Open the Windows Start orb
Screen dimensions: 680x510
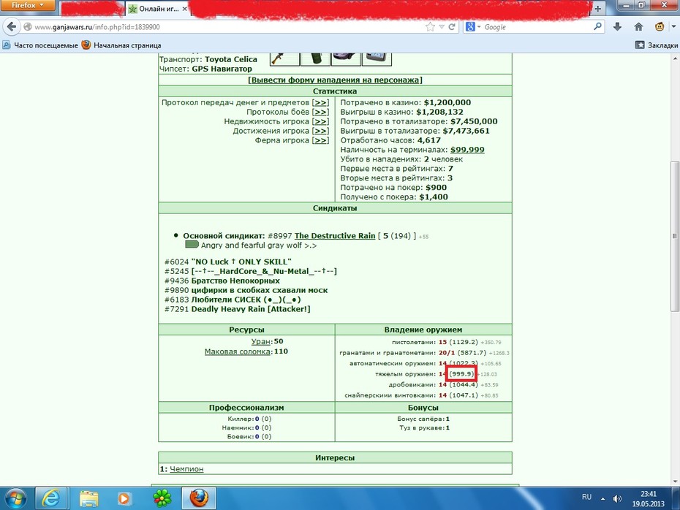tap(16, 499)
